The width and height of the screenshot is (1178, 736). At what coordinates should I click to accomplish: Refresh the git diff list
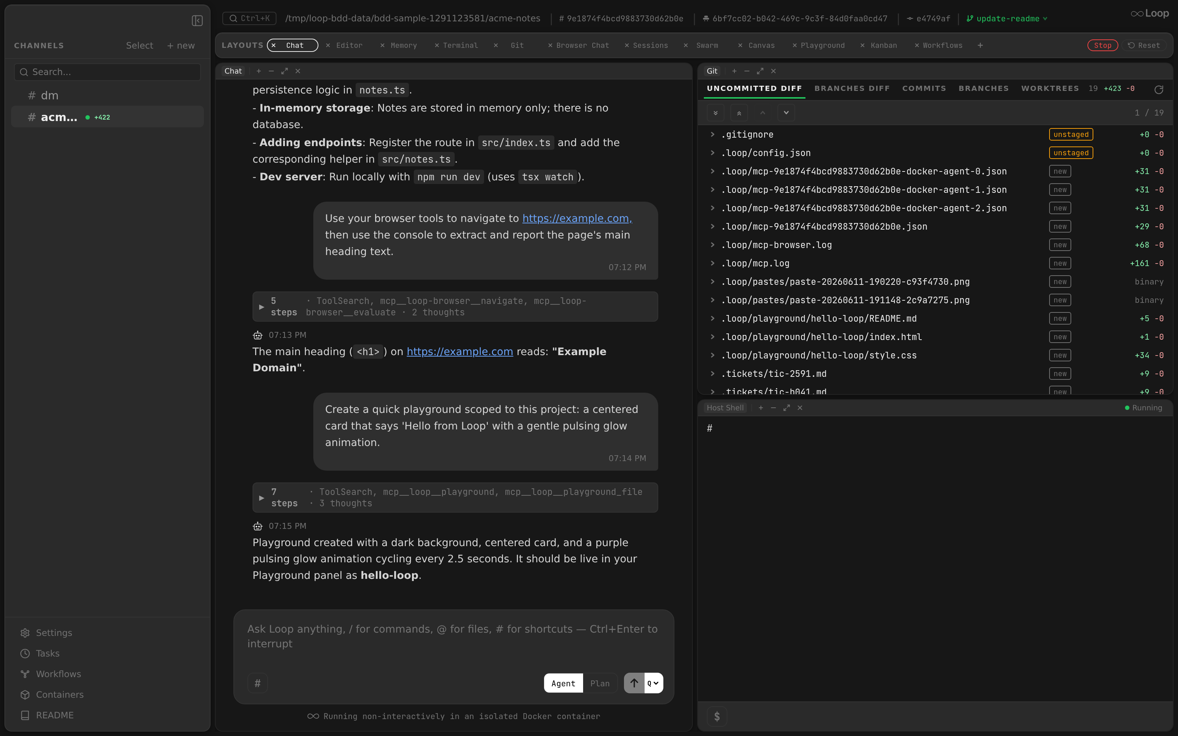click(1158, 89)
